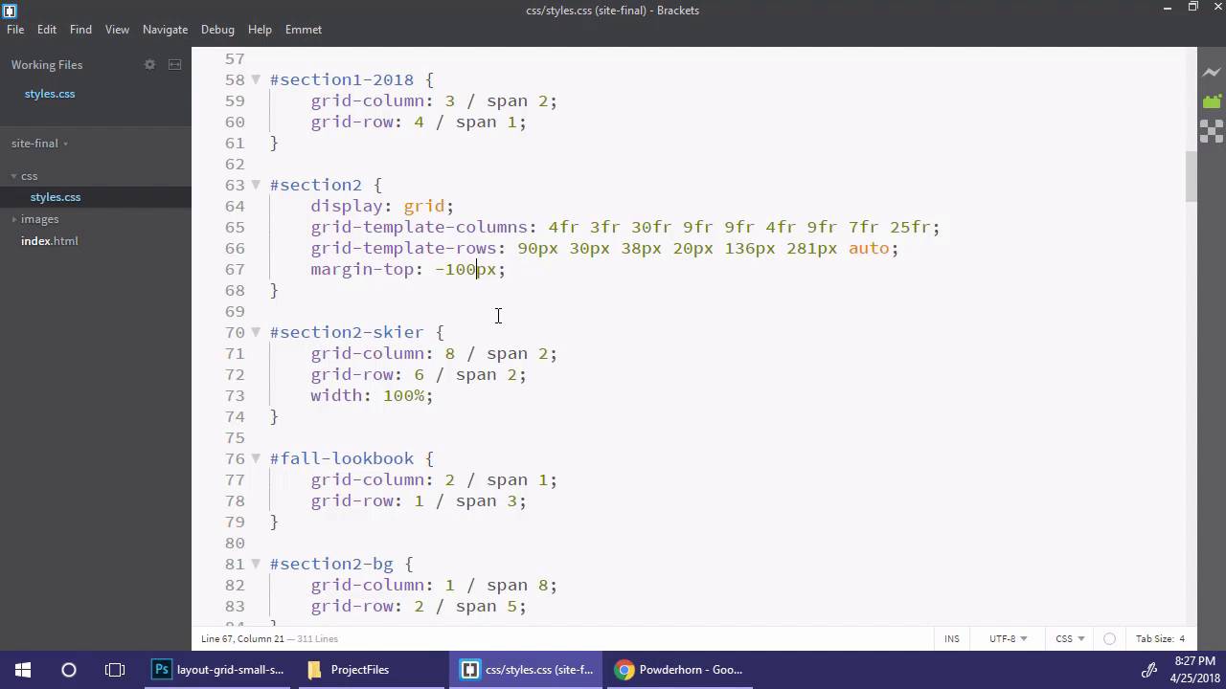1226x689 pixels.
Task: Click line number 60 in the gutter
Action: point(235,122)
